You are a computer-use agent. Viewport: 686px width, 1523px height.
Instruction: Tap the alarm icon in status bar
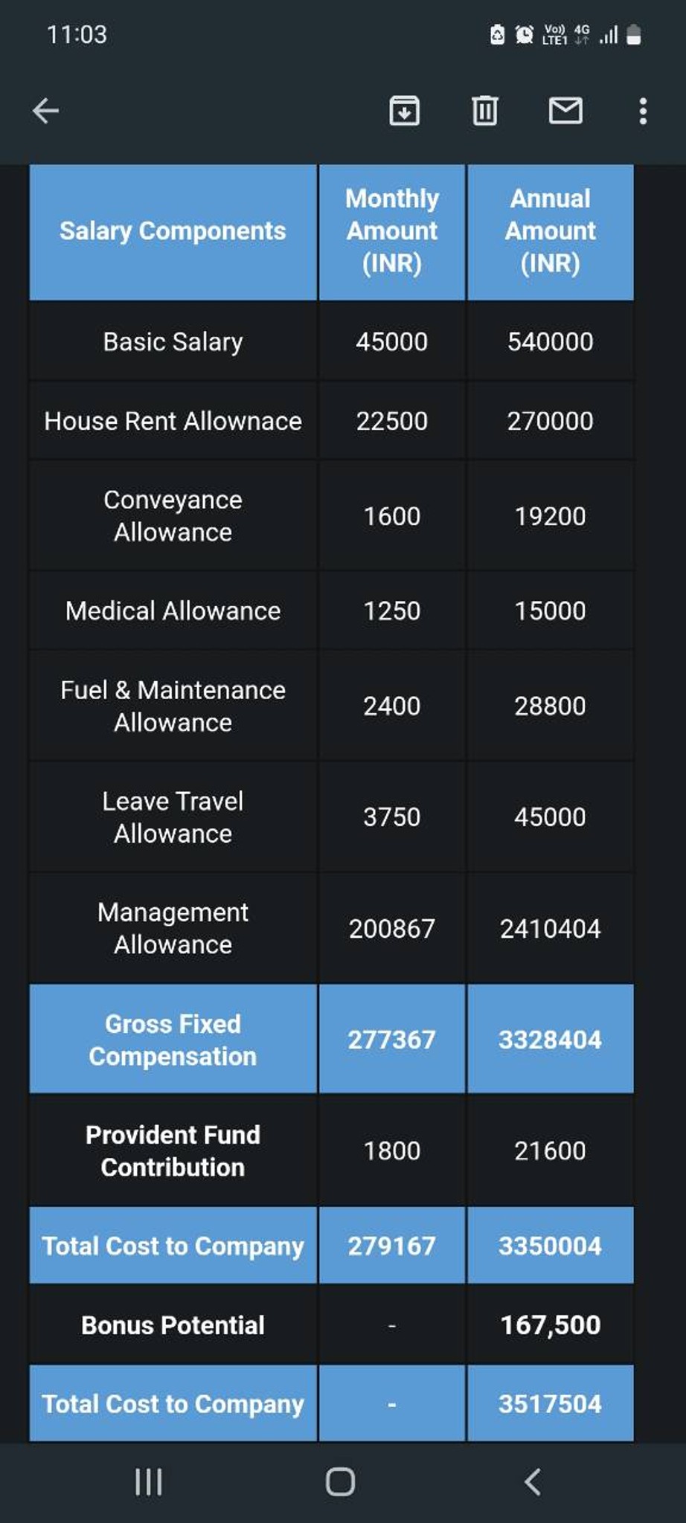pyautogui.click(x=525, y=34)
